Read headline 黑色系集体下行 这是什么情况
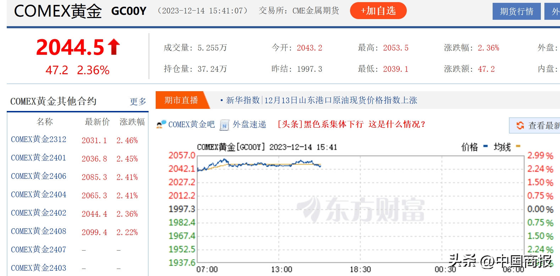The height and width of the screenshot is (276, 560). 351,124
